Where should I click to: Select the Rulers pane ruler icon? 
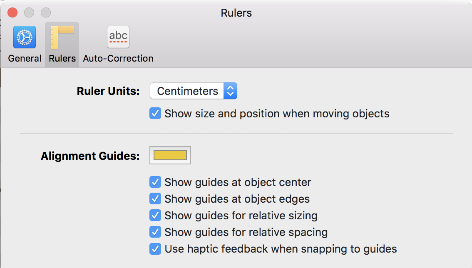tap(62, 37)
